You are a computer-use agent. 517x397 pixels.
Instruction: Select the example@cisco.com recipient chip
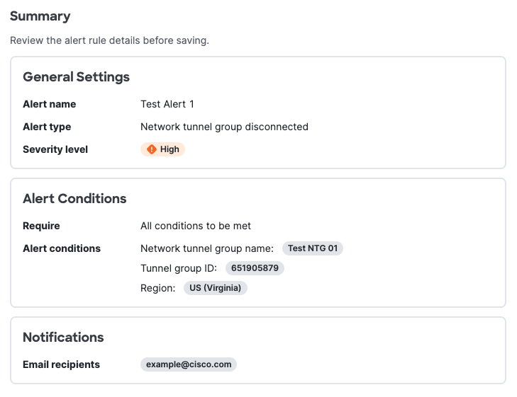pos(189,364)
